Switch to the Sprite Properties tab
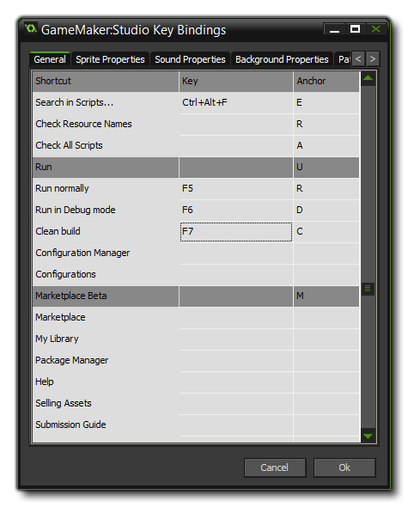 [x=110, y=59]
